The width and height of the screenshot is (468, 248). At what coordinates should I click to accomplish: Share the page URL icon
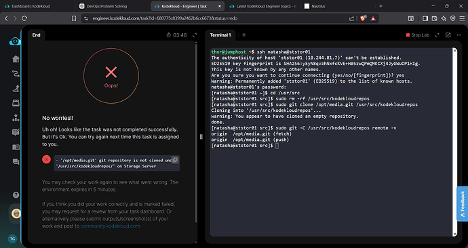pyautogui.click(x=351, y=18)
